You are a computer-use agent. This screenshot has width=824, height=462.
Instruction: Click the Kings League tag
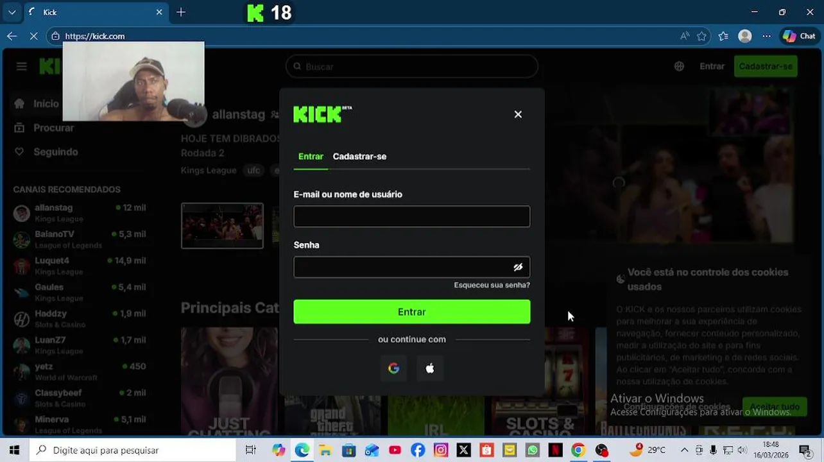click(x=209, y=170)
